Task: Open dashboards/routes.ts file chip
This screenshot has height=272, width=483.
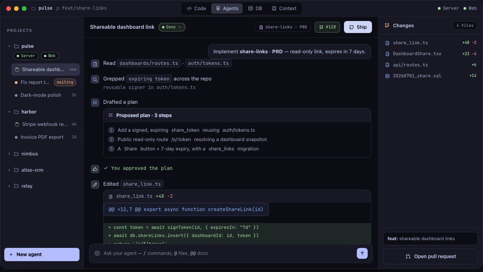Action: pyautogui.click(x=149, y=63)
